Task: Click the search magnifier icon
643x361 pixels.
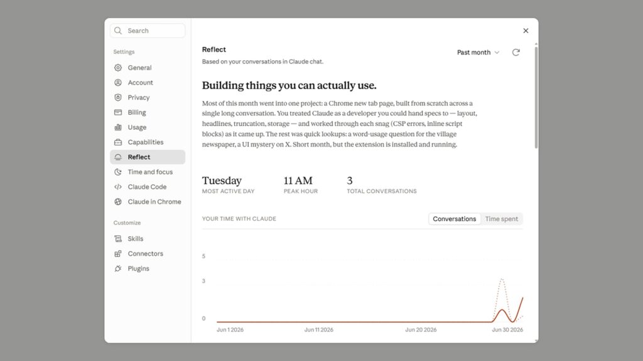Action: pos(118,31)
